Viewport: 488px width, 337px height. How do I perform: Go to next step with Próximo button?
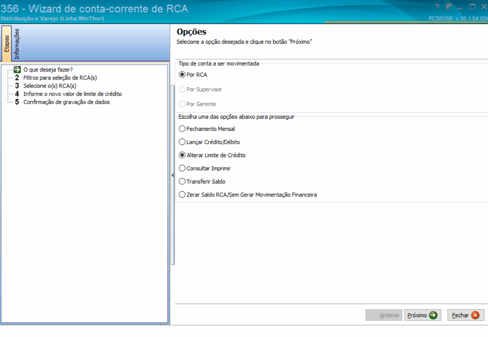pyautogui.click(x=423, y=315)
